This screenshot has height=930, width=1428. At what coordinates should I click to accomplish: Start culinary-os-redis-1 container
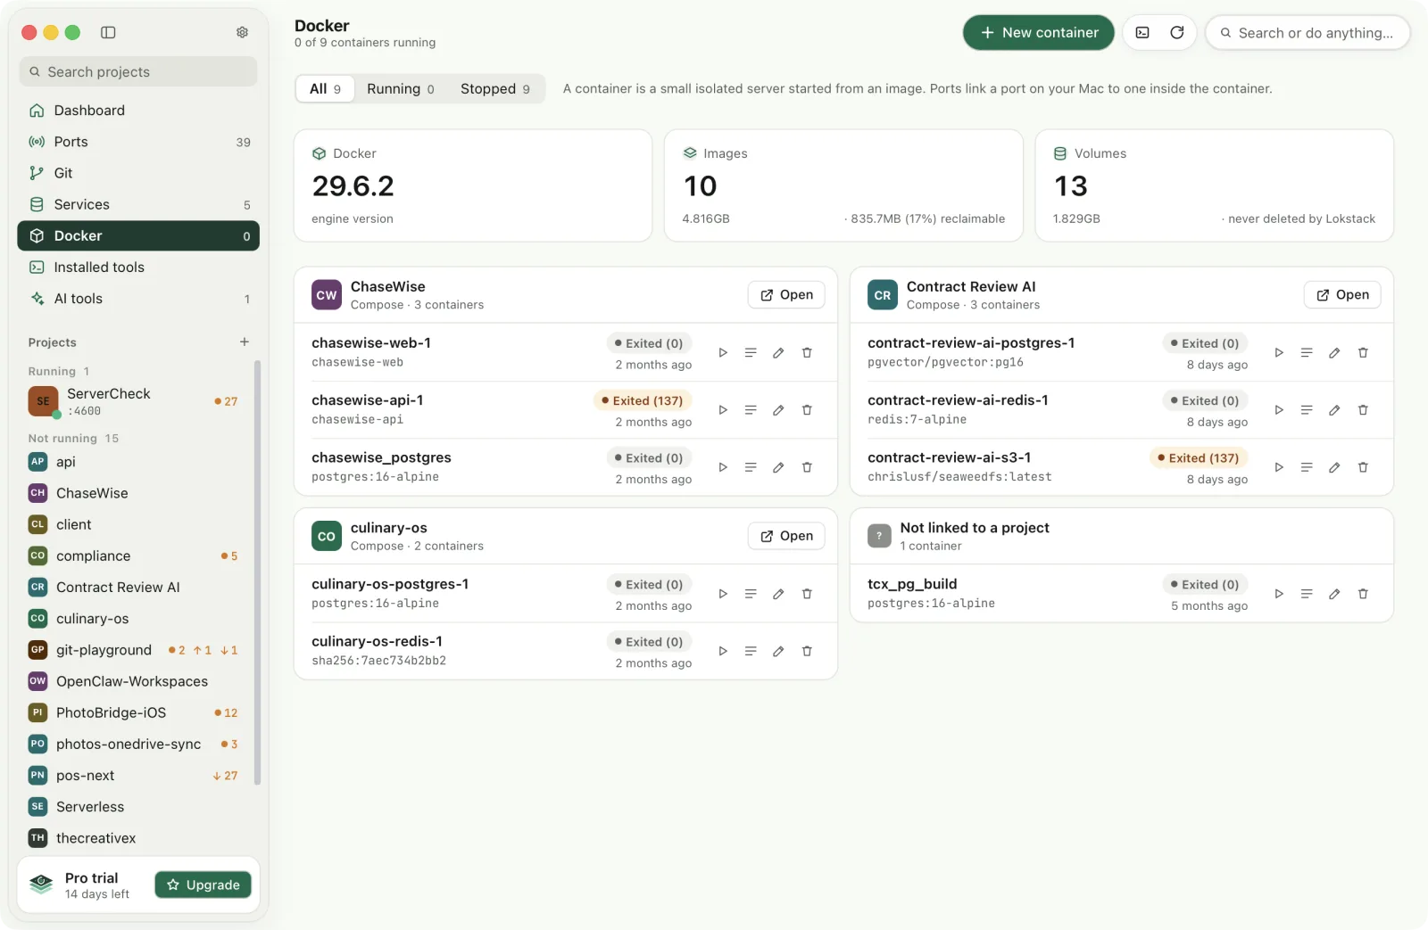click(723, 651)
